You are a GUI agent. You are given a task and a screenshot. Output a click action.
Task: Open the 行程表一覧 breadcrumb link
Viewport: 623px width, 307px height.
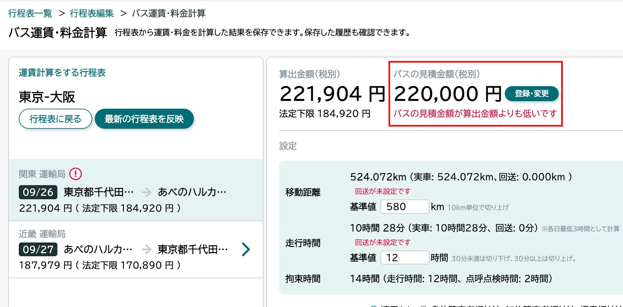30,13
